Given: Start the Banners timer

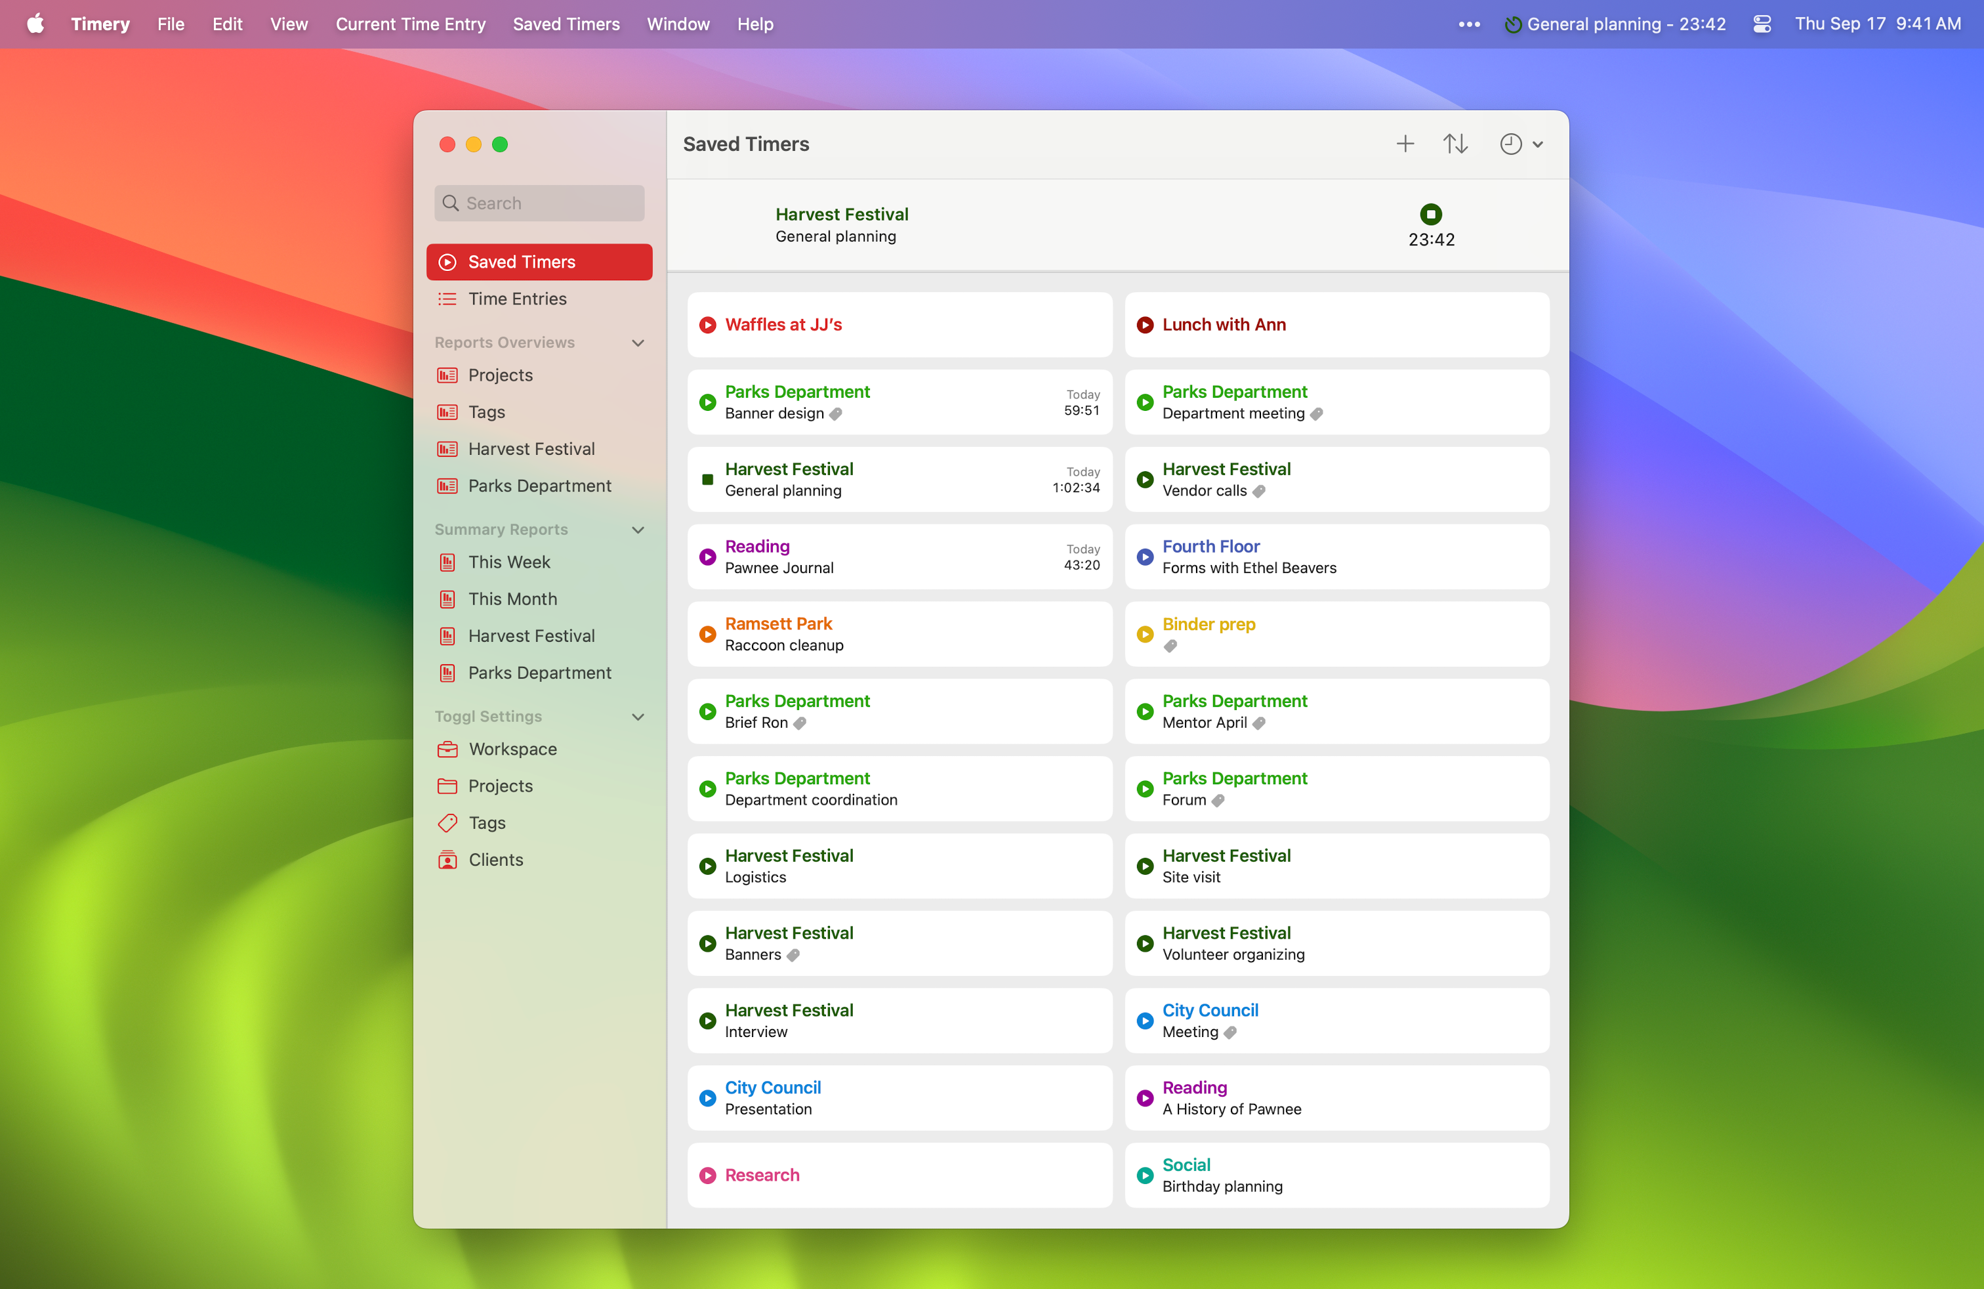Looking at the screenshot, I should point(708,944).
